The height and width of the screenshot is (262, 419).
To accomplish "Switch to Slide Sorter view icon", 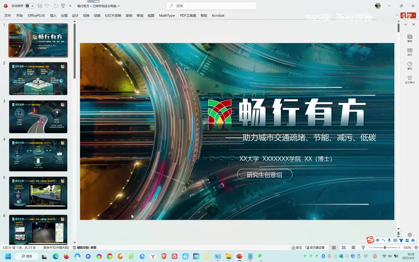I will [344, 247].
